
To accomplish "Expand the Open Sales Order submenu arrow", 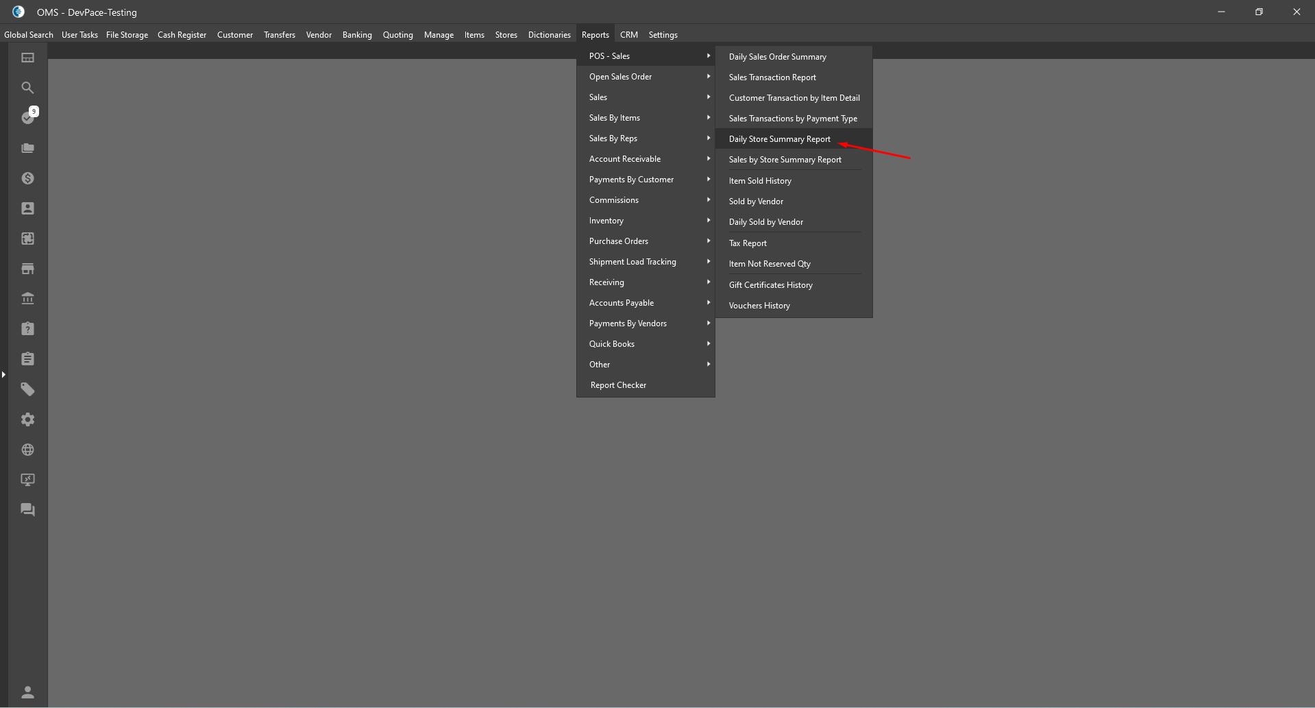I will coord(709,76).
